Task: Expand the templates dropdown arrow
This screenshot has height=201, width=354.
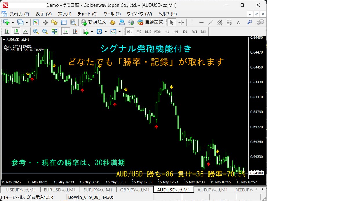Action: tap(120, 32)
